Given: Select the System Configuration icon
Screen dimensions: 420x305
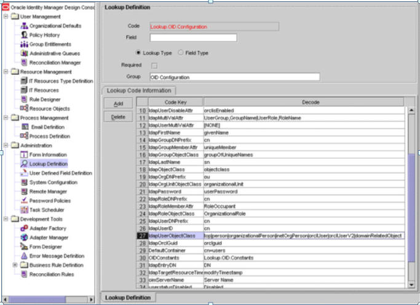Looking at the screenshot, I should (x=24, y=182).
